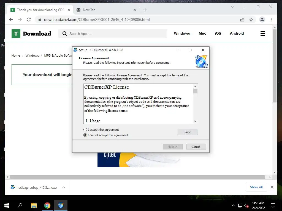Minimize the CDBurnerXP Setup window

coord(178,50)
